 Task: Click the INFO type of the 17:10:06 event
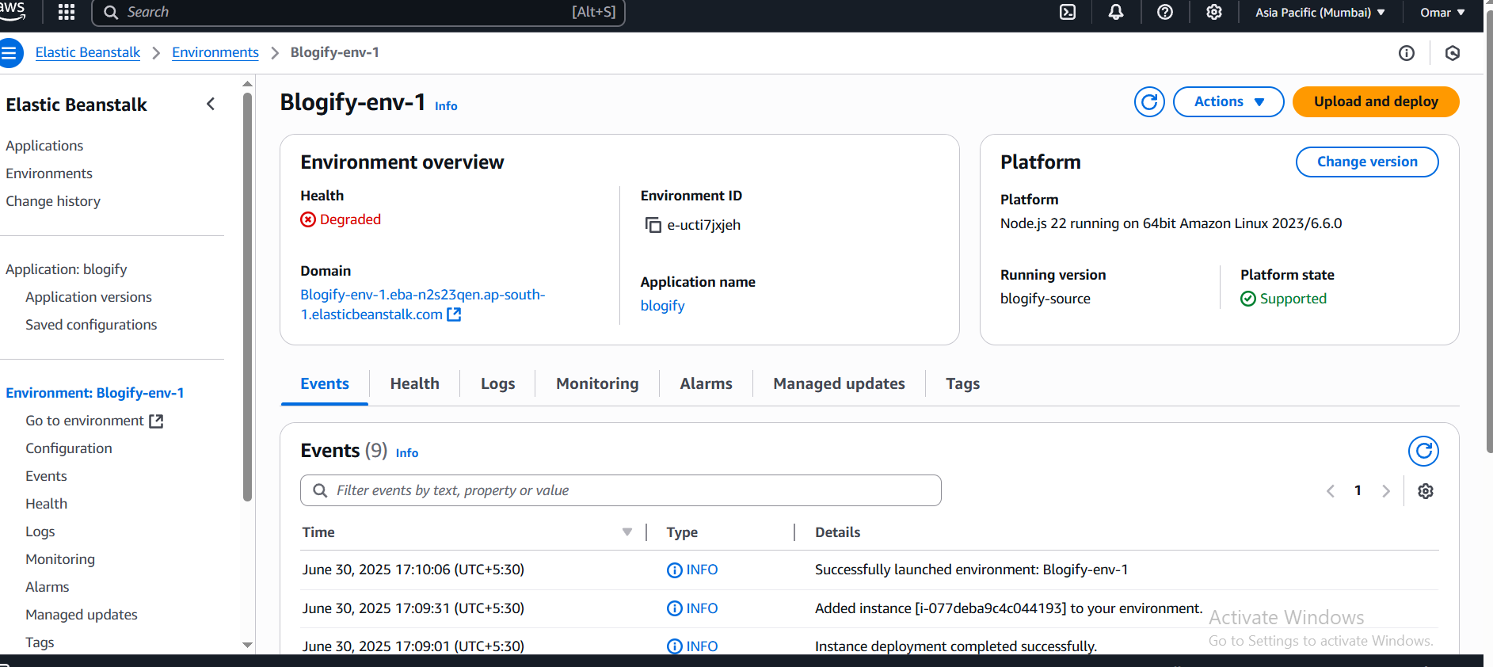pos(692,570)
